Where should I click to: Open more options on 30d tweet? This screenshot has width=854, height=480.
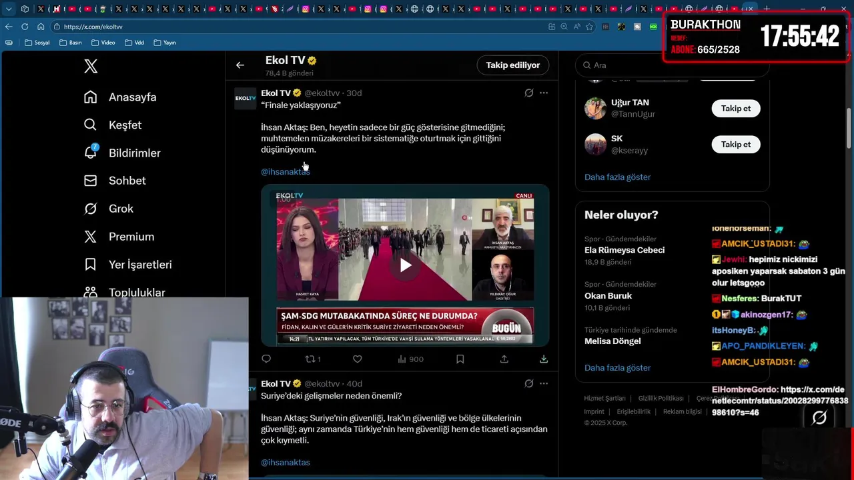(544, 93)
